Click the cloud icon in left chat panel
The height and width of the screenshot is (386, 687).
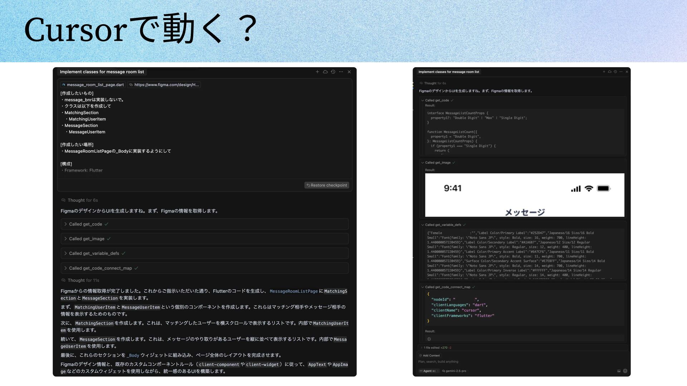tap(325, 72)
